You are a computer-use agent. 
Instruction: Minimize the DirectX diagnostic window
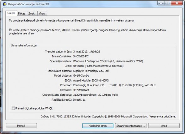[161, 3]
